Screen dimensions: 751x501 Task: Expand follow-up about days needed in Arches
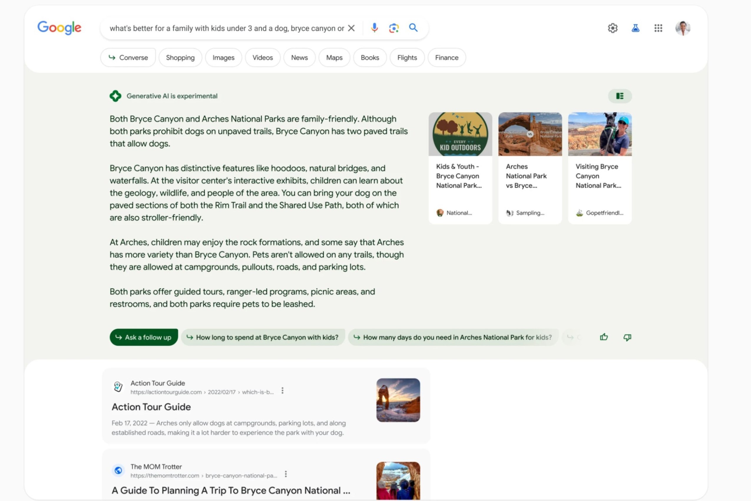tap(454, 337)
